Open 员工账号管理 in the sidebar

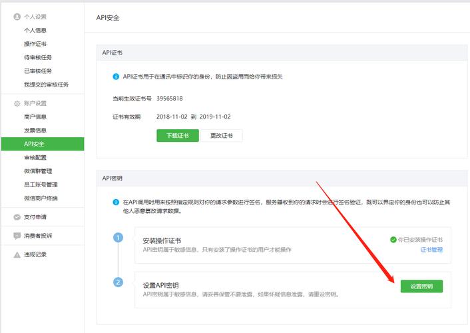click(x=41, y=184)
